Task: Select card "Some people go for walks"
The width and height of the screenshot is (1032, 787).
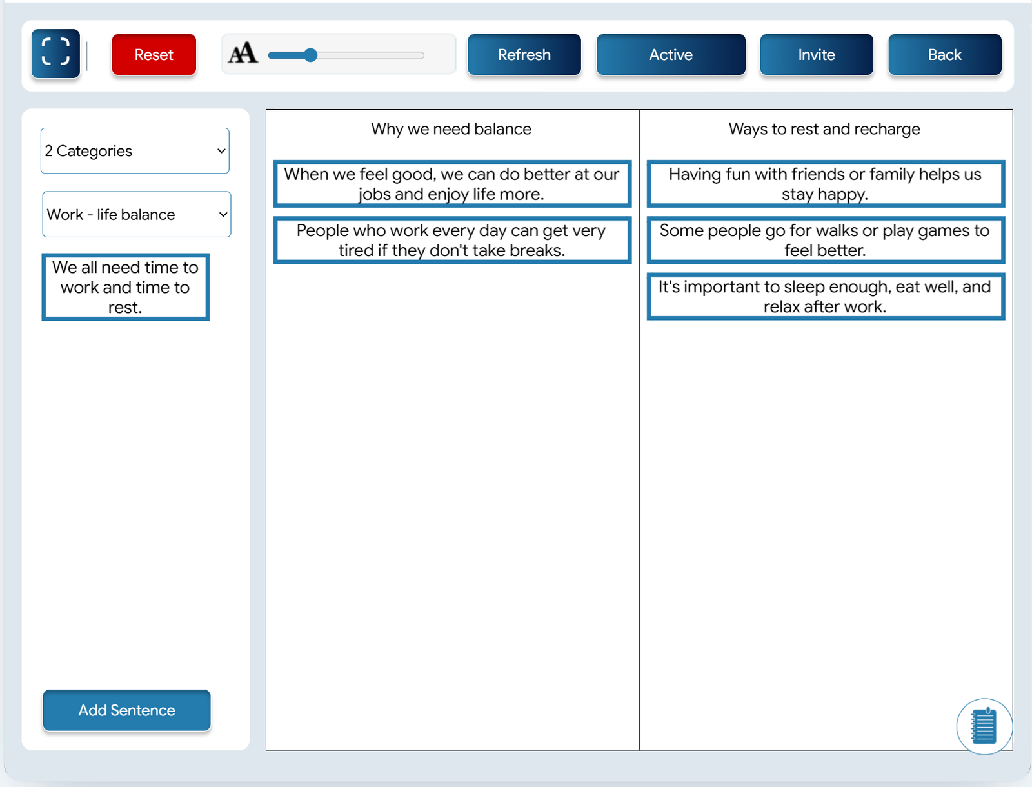Action: (x=826, y=240)
